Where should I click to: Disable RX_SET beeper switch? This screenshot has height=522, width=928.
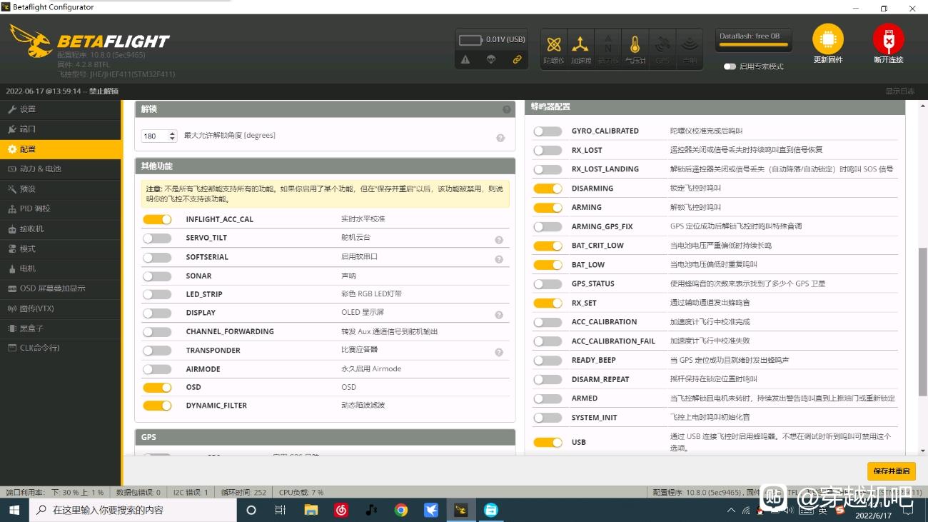click(548, 303)
